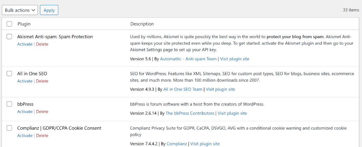Open the Complianz author link
The image size is (362, 147).
click(177, 144)
